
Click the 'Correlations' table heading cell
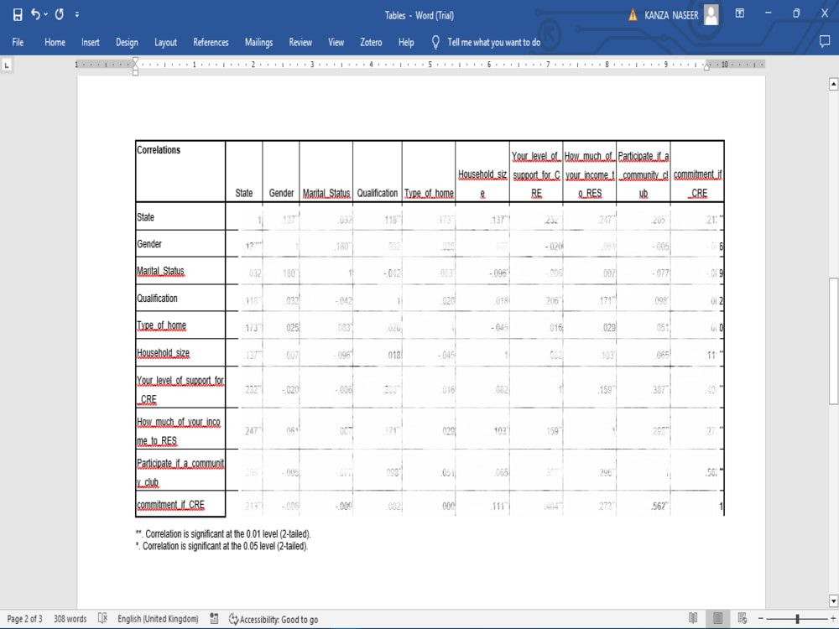pyautogui.click(x=180, y=171)
